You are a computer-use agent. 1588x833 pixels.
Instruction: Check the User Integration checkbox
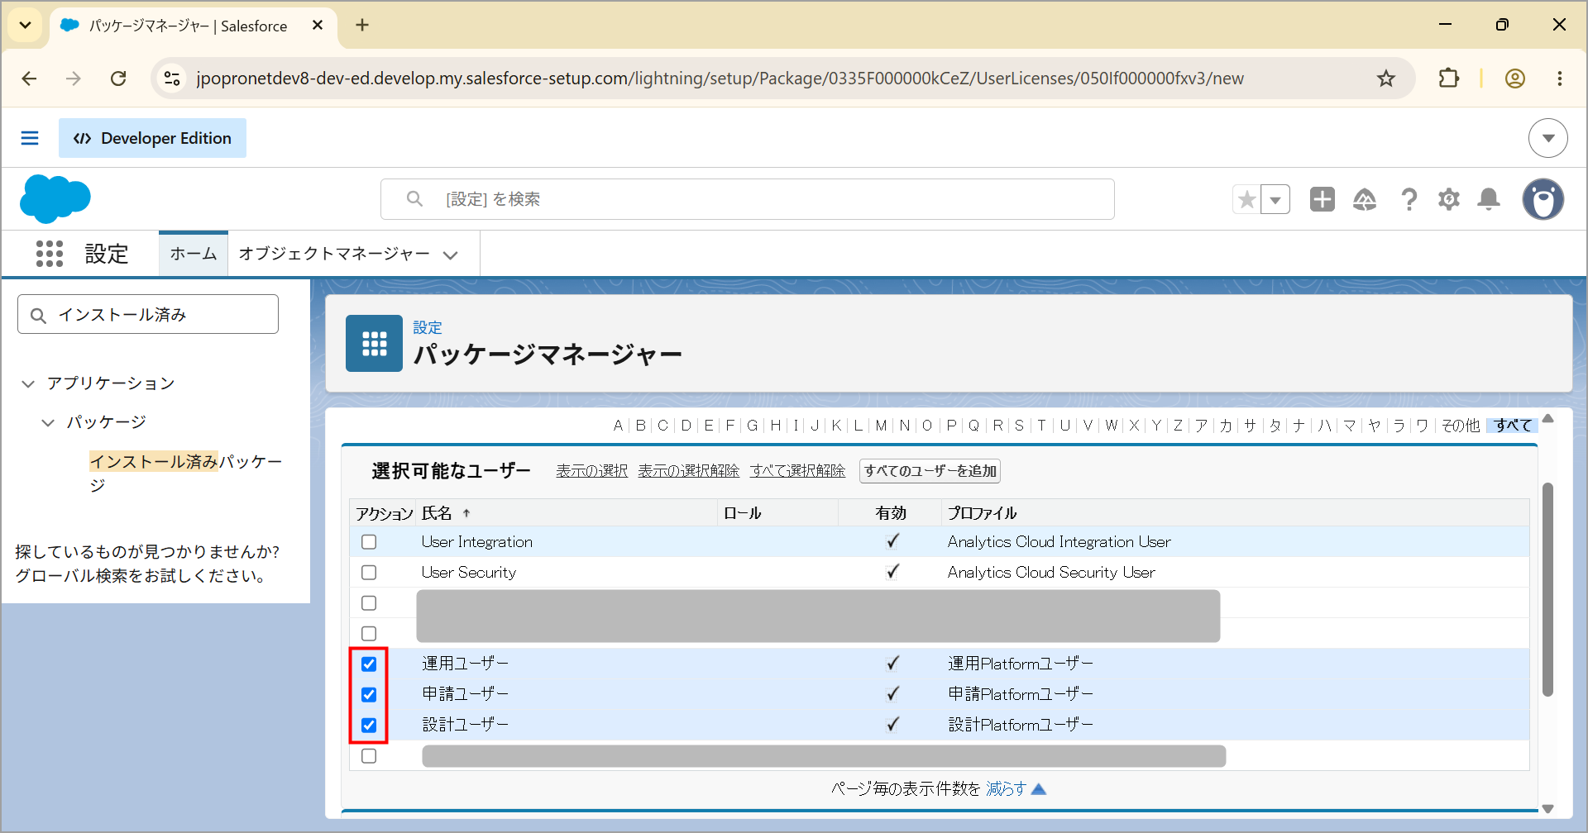click(x=369, y=542)
